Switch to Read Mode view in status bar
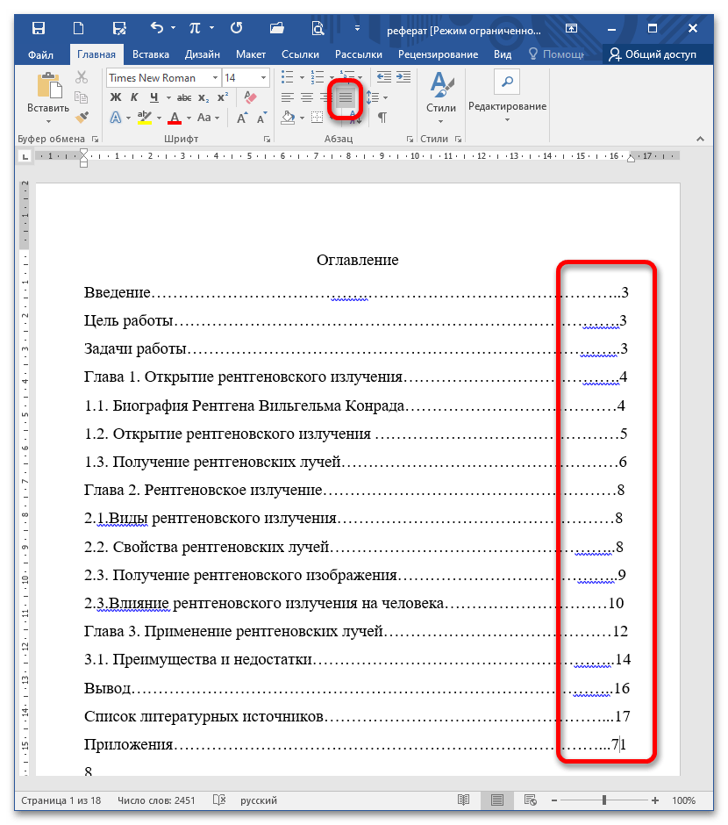Viewport: 728px width, 825px height. (463, 800)
